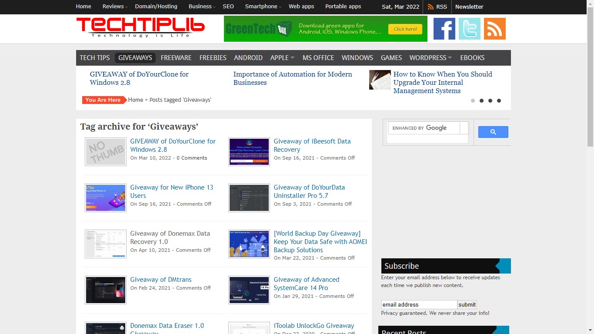Screen dimensions: 594x334
Task: Select the first slider pagination dot
Action: (x=473, y=100)
